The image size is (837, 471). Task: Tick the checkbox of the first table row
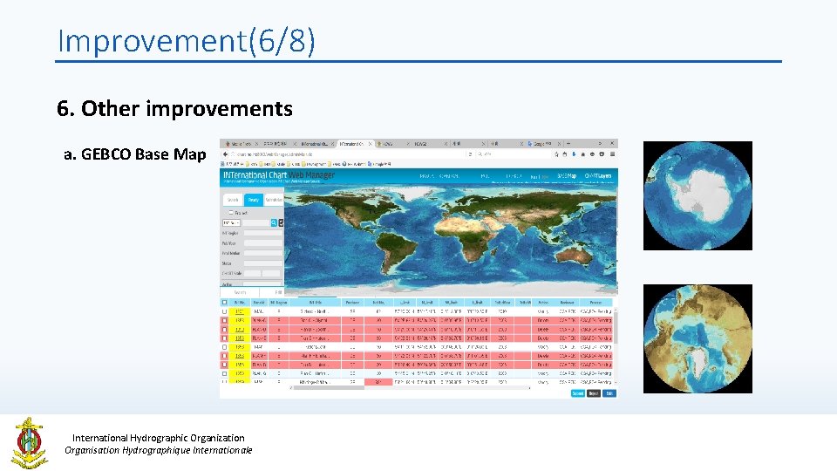click(224, 311)
